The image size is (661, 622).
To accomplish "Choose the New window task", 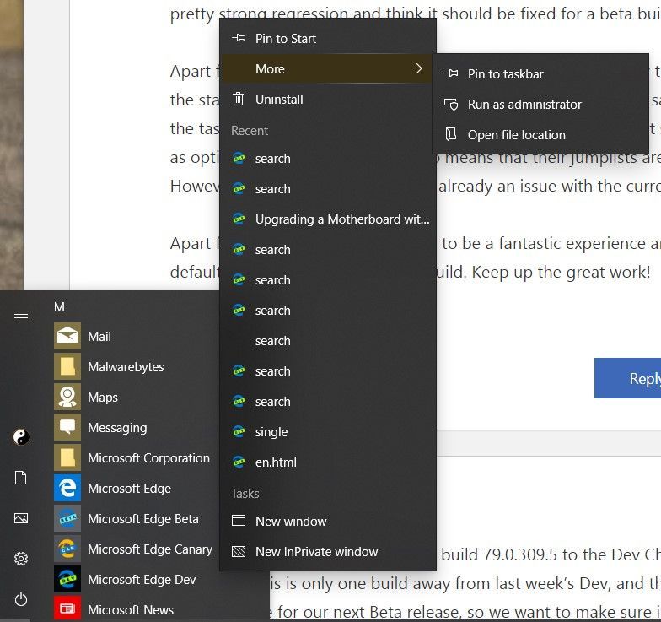I will coord(327,522).
